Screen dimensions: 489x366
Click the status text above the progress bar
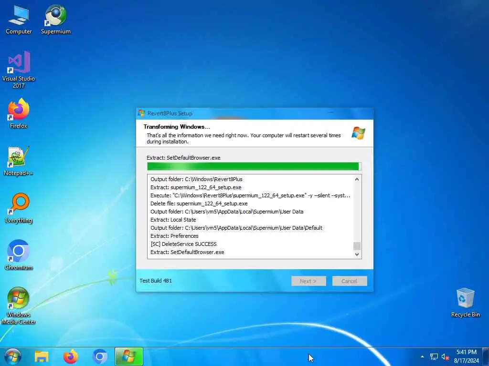coord(183,158)
